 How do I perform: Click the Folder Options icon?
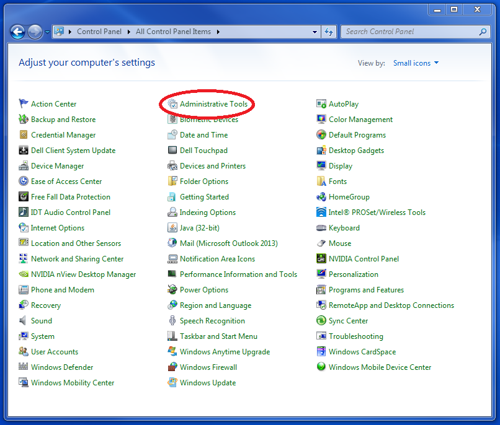pos(172,181)
